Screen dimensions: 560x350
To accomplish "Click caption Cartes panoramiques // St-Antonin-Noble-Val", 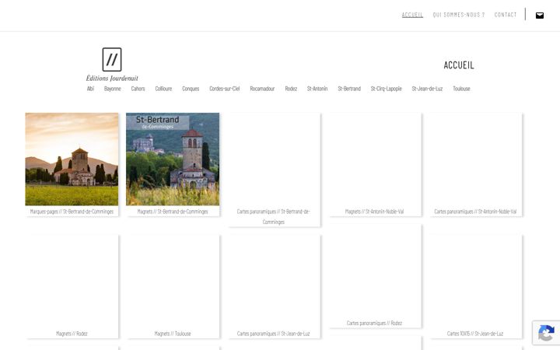I will click(475, 212).
